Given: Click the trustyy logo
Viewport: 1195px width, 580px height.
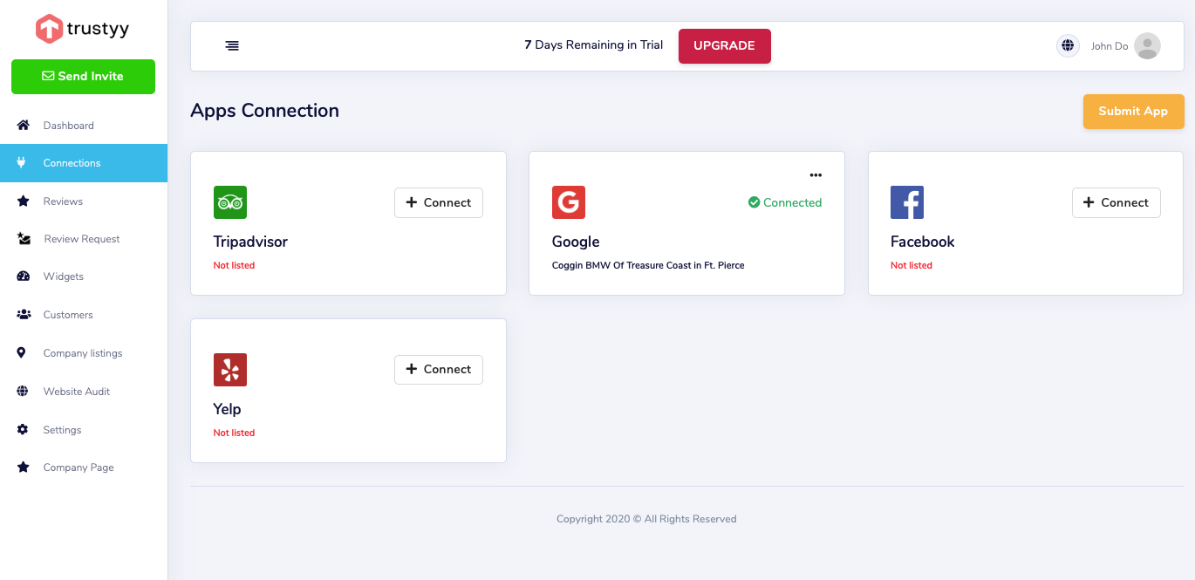Looking at the screenshot, I should (83, 29).
